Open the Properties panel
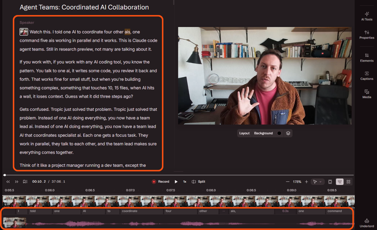377x230 pixels. pyautogui.click(x=367, y=35)
